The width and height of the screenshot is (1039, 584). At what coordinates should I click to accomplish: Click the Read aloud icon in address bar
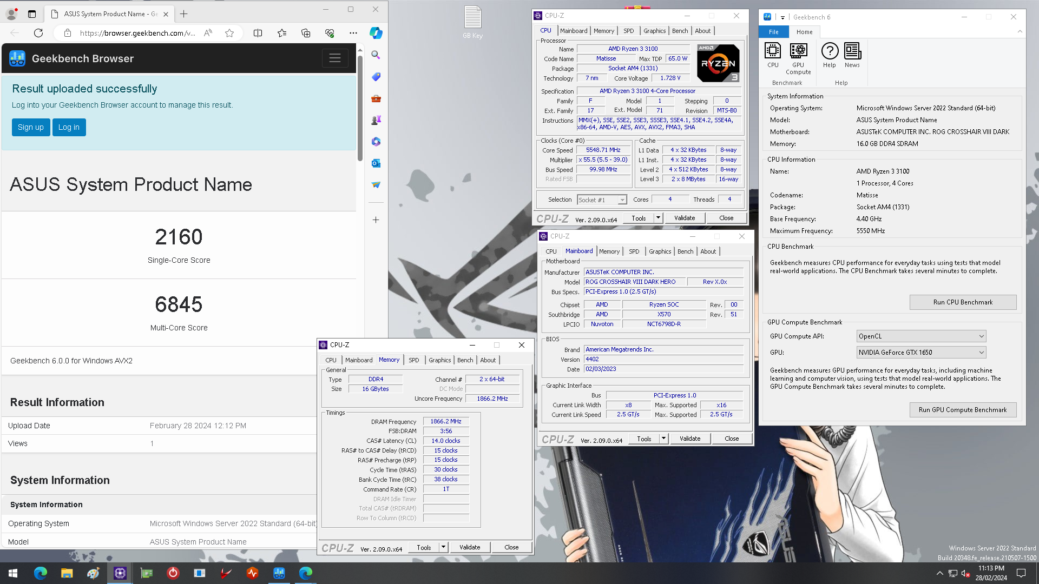(x=208, y=33)
